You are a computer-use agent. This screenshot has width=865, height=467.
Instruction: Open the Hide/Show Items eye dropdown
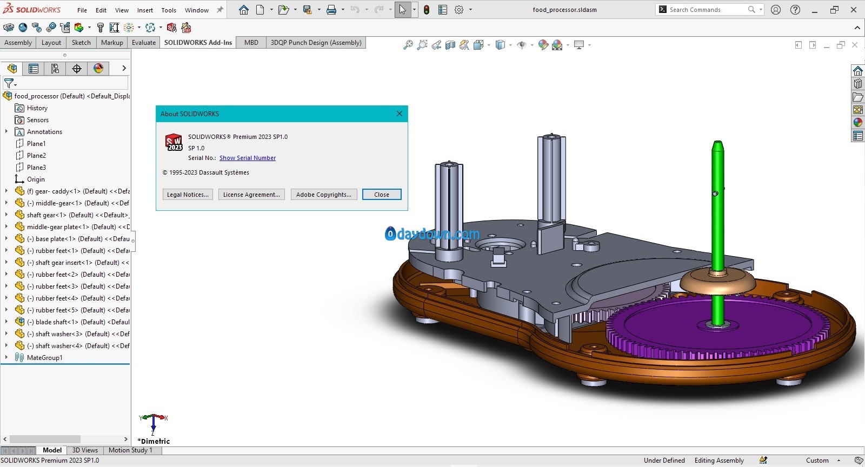(532, 45)
